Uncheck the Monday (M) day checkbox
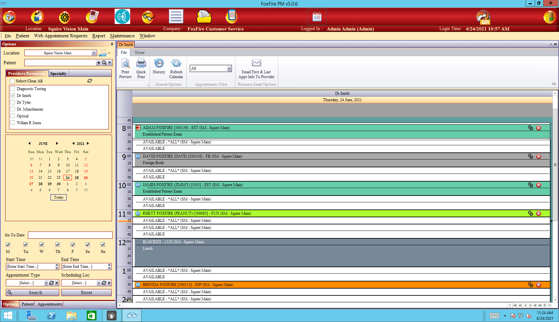Image resolution: width=559 pixels, height=322 pixels. (x=8, y=245)
